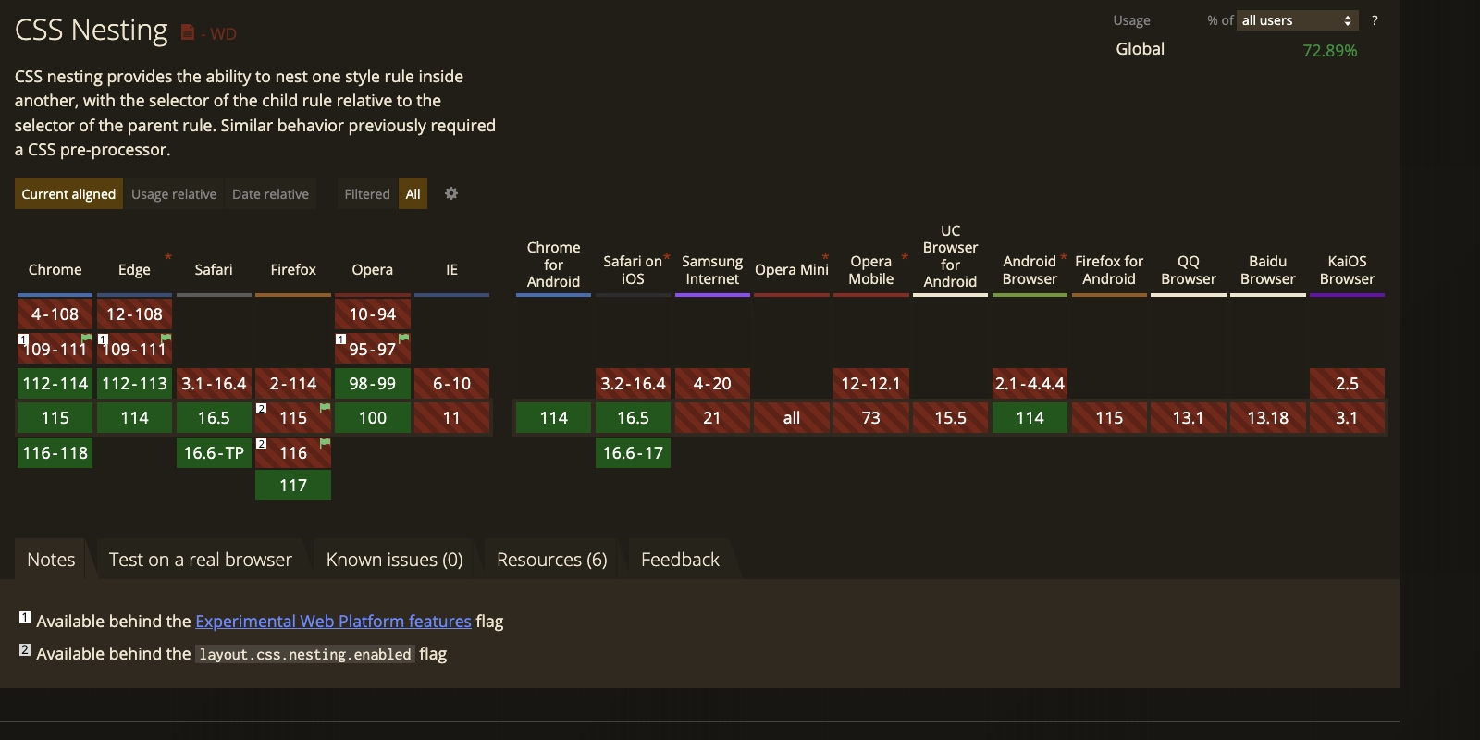
Task: Click note marker 1 on Chrome 109-111
Action: [22, 339]
